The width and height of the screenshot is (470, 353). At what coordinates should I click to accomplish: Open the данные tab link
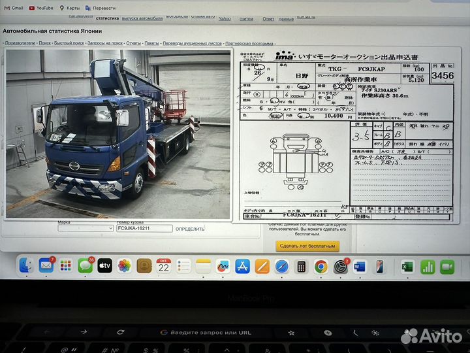tap(286, 19)
